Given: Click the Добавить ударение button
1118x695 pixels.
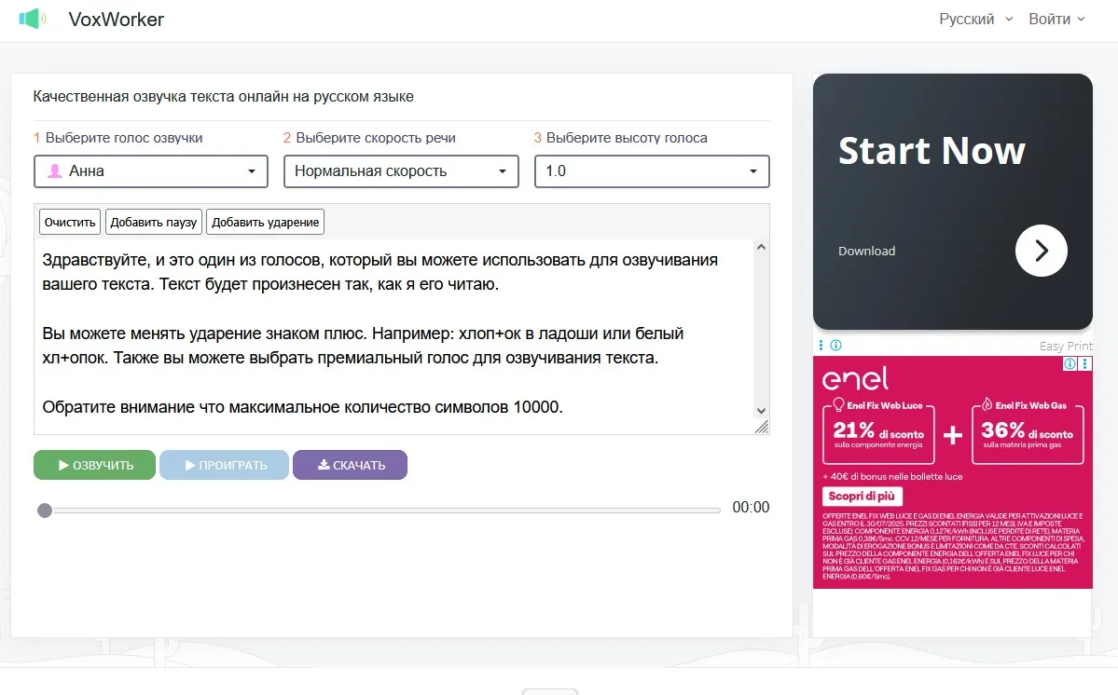Looking at the screenshot, I should 265,222.
